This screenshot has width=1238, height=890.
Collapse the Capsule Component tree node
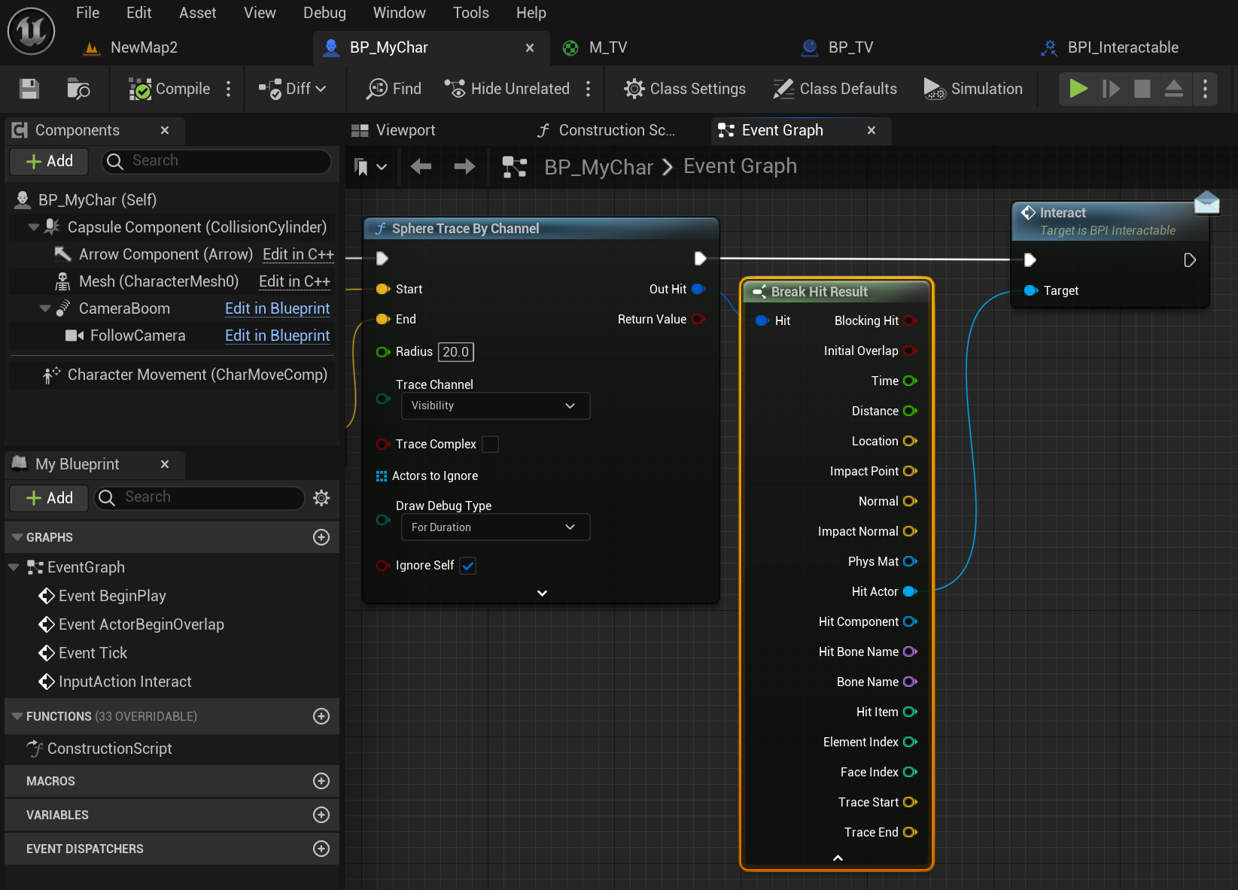pos(33,227)
